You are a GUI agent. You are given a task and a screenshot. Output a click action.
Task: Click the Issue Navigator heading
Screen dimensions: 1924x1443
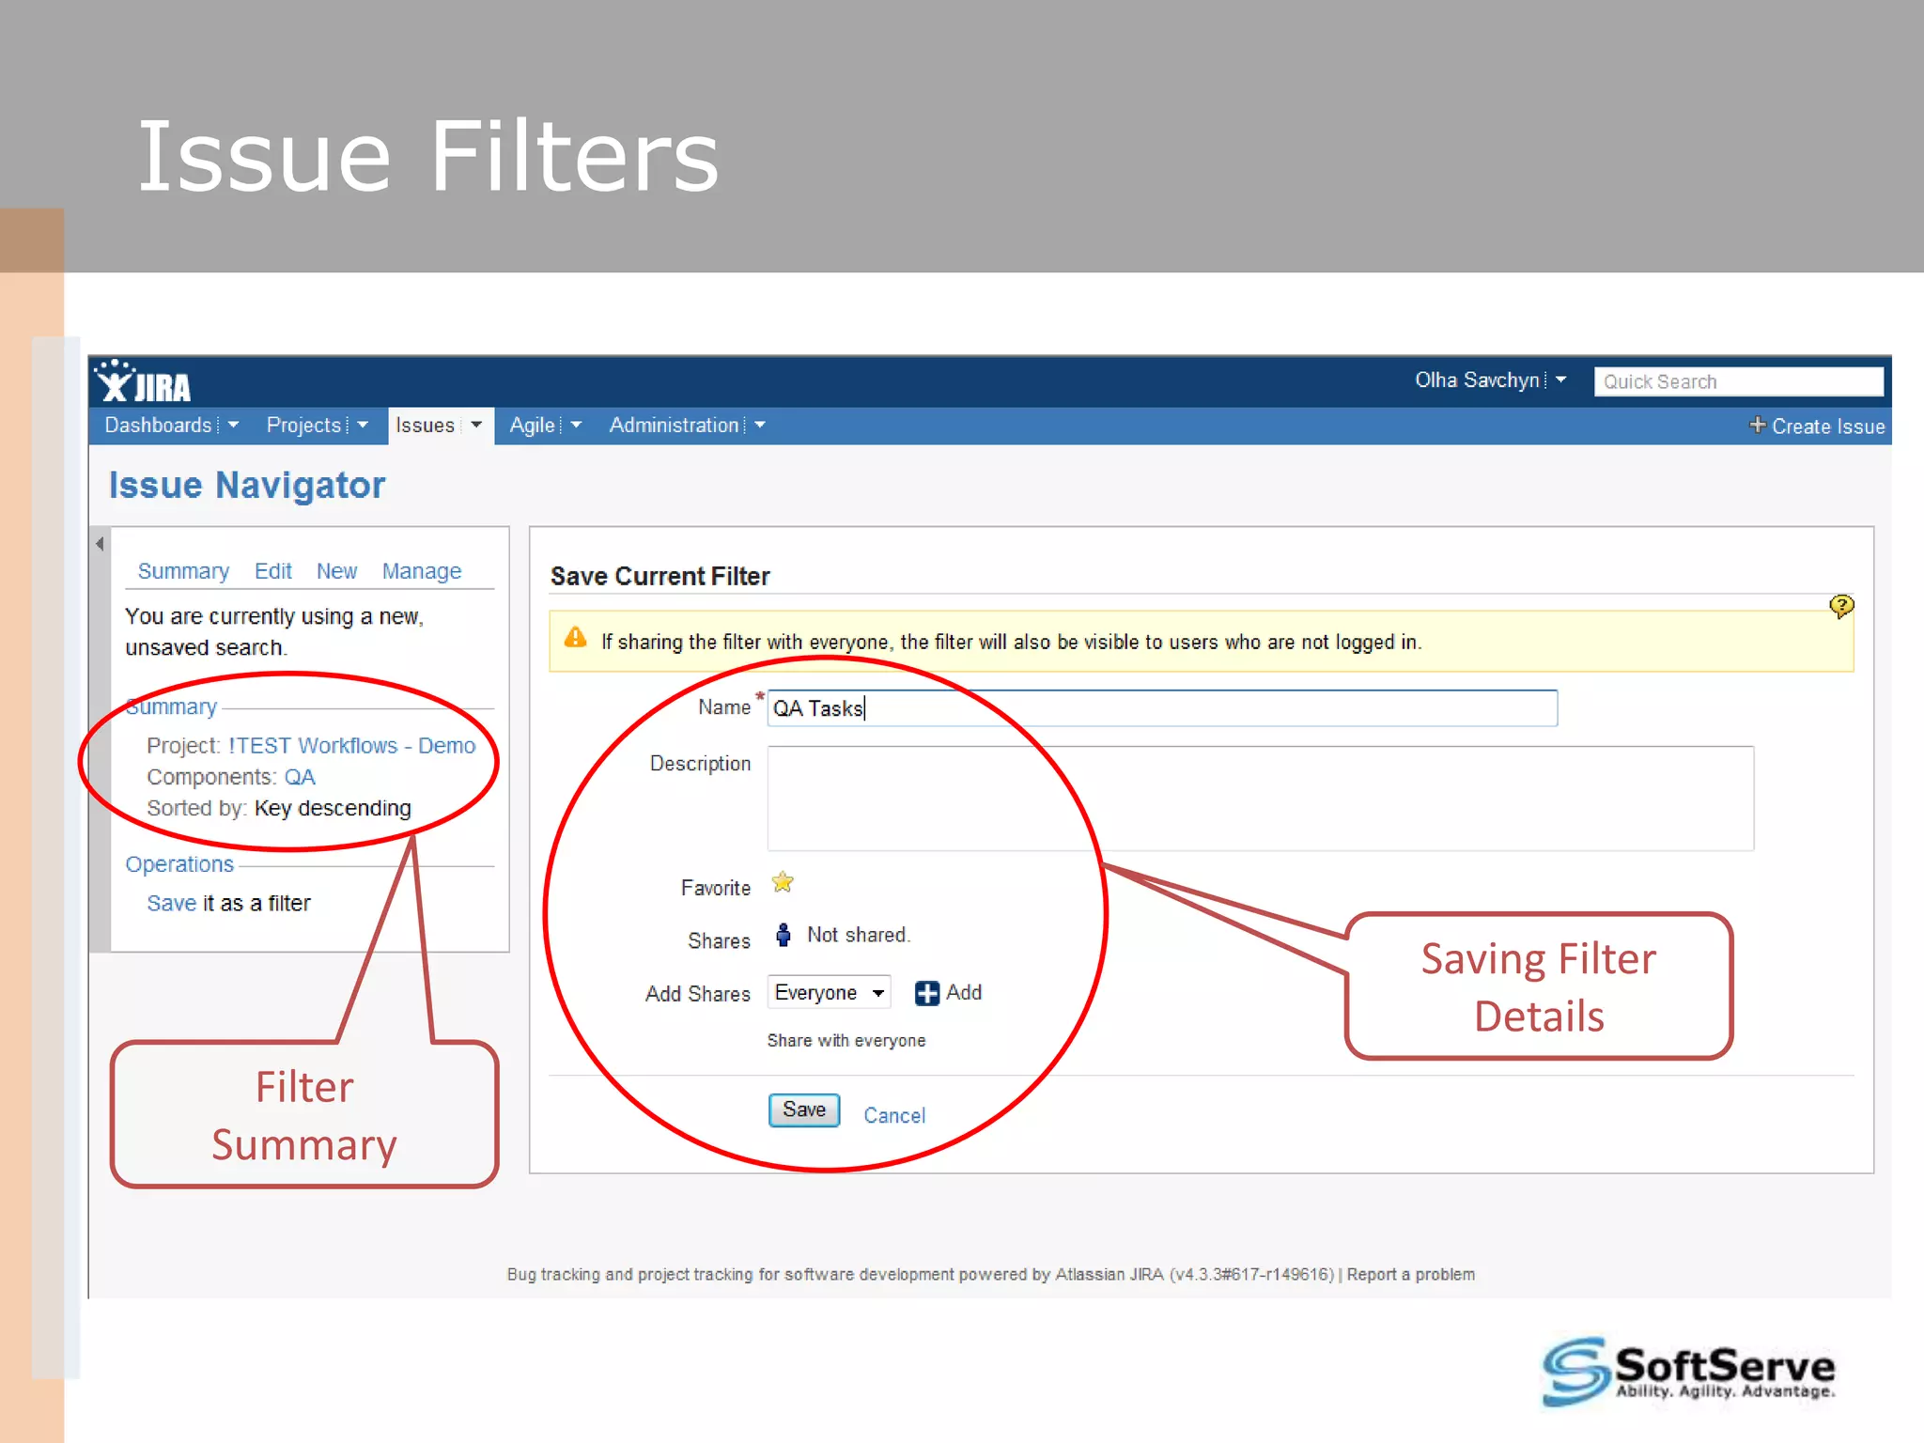(247, 486)
